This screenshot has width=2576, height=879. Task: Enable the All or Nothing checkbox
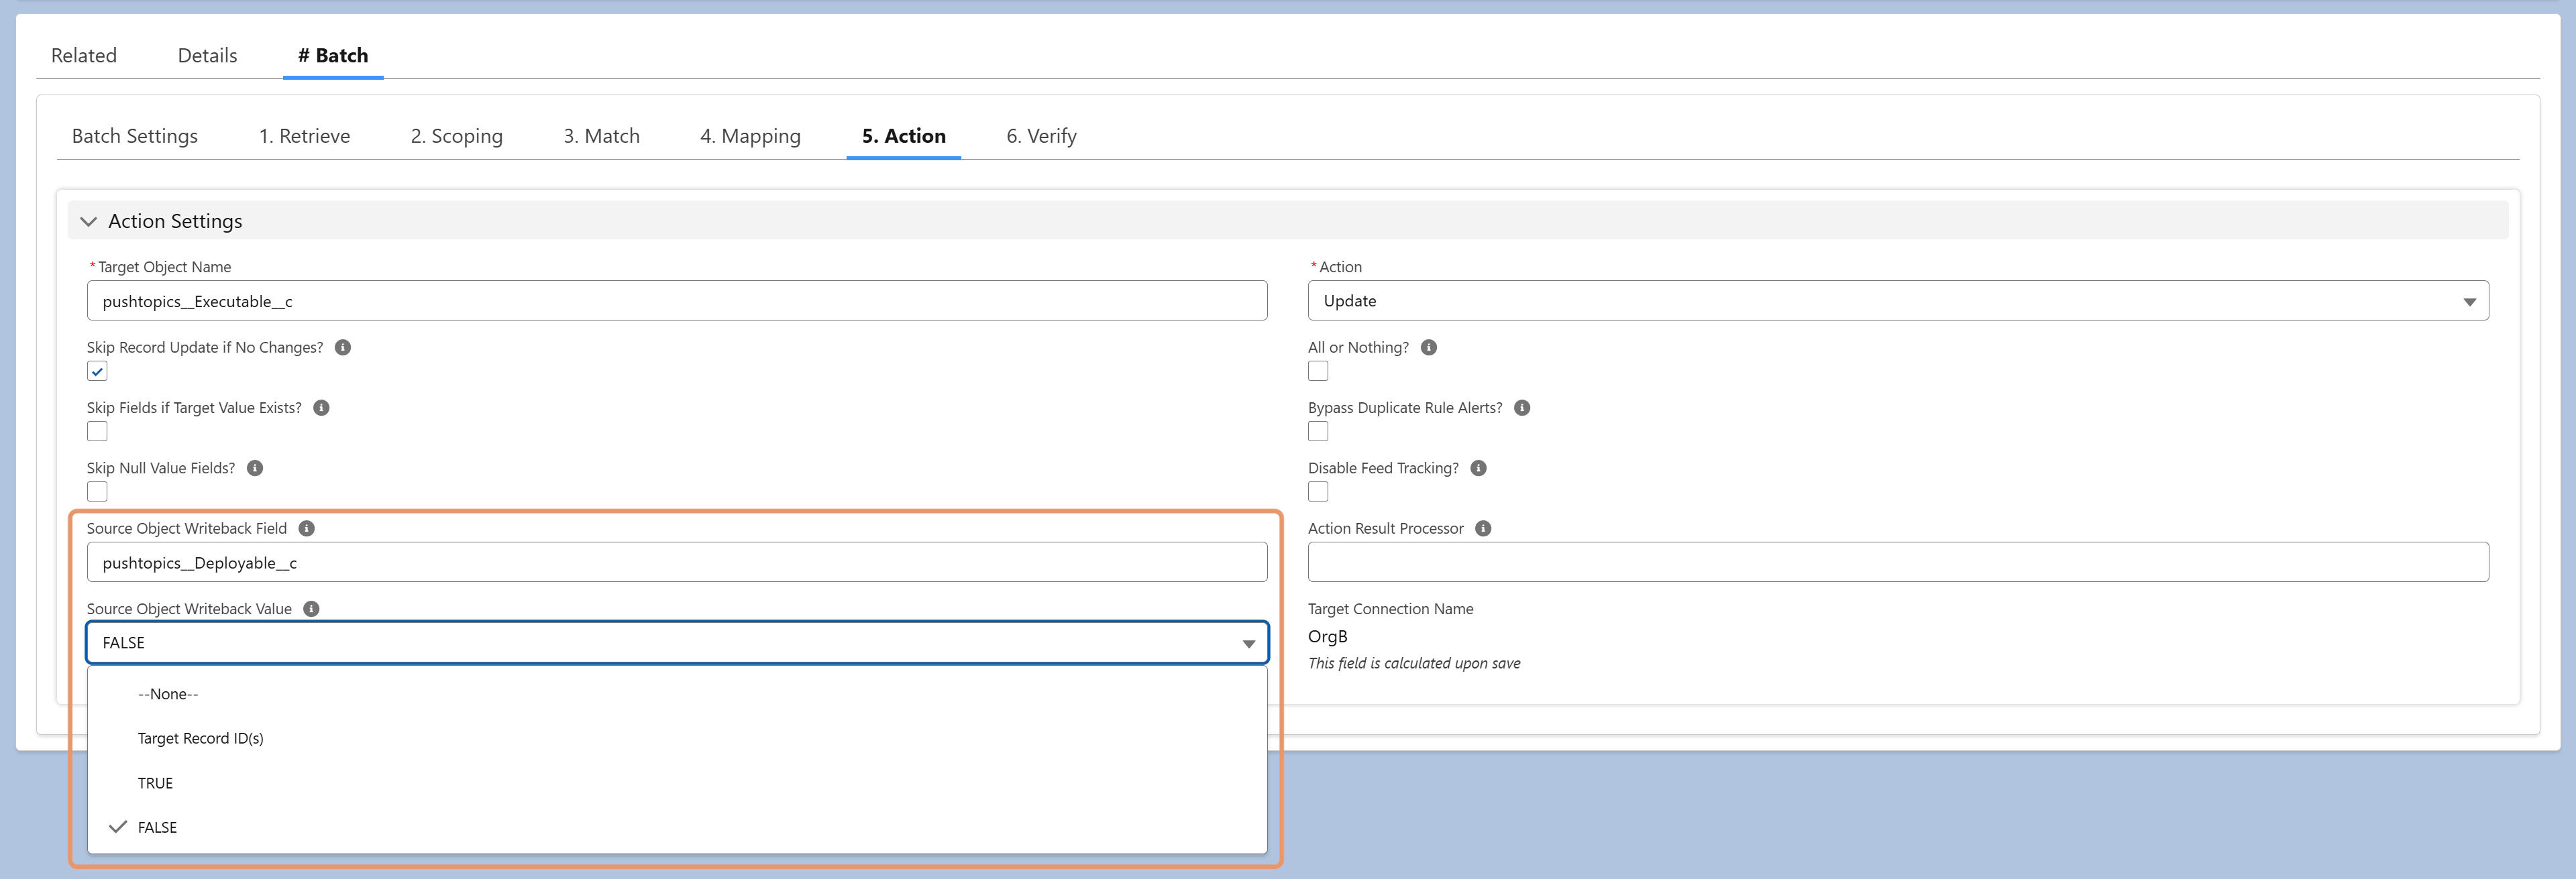click(1318, 371)
